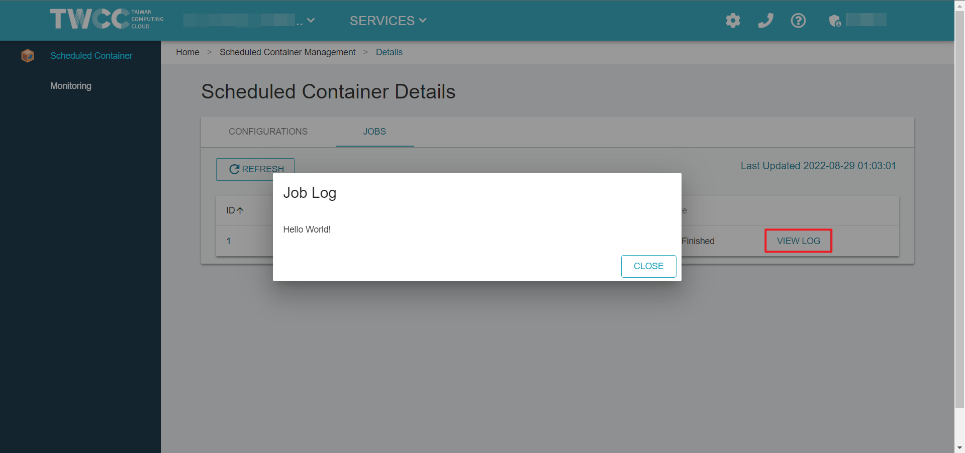Viewport: 965px width, 453px height.
Task: Open the help question mark icon
Action: pyautogui.click(x=798, y=21)
